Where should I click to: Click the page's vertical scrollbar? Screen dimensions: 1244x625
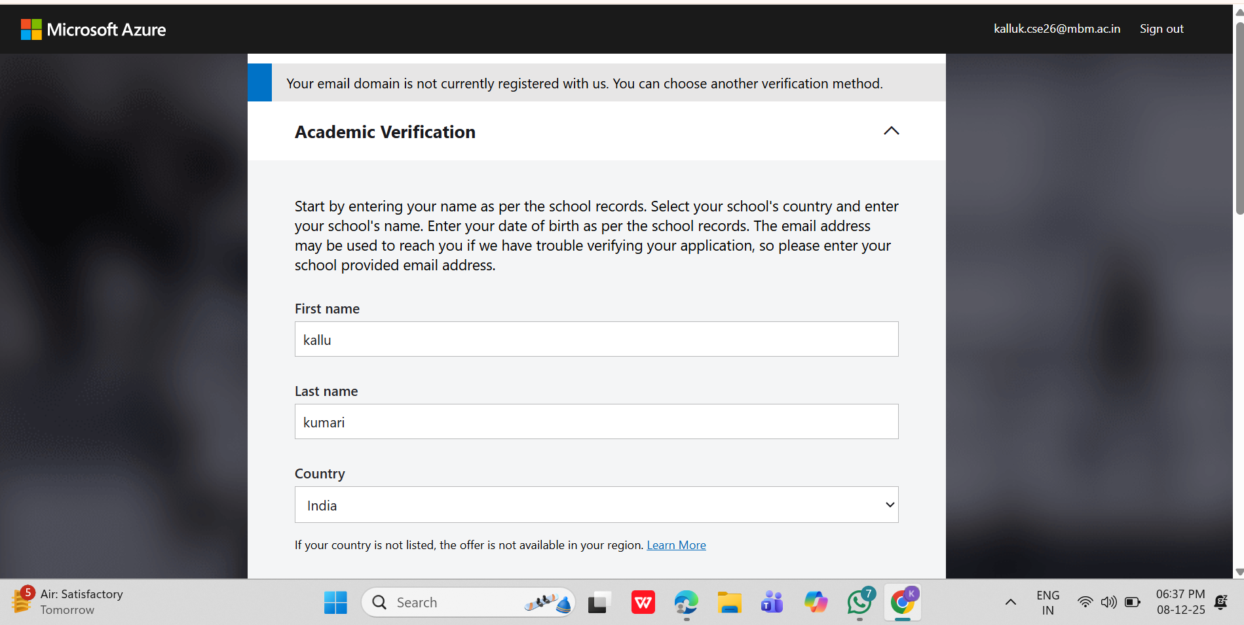tap(1239, 118)
